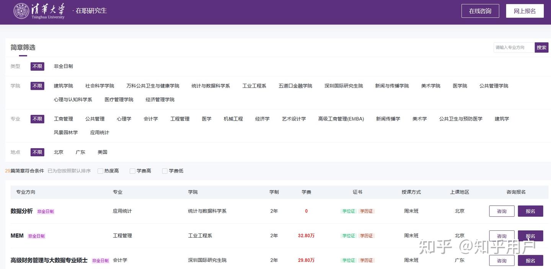Screen dimensions: 551x269
Task: Tick the 热度高 sort checkbox
Action: click(100, 171)
